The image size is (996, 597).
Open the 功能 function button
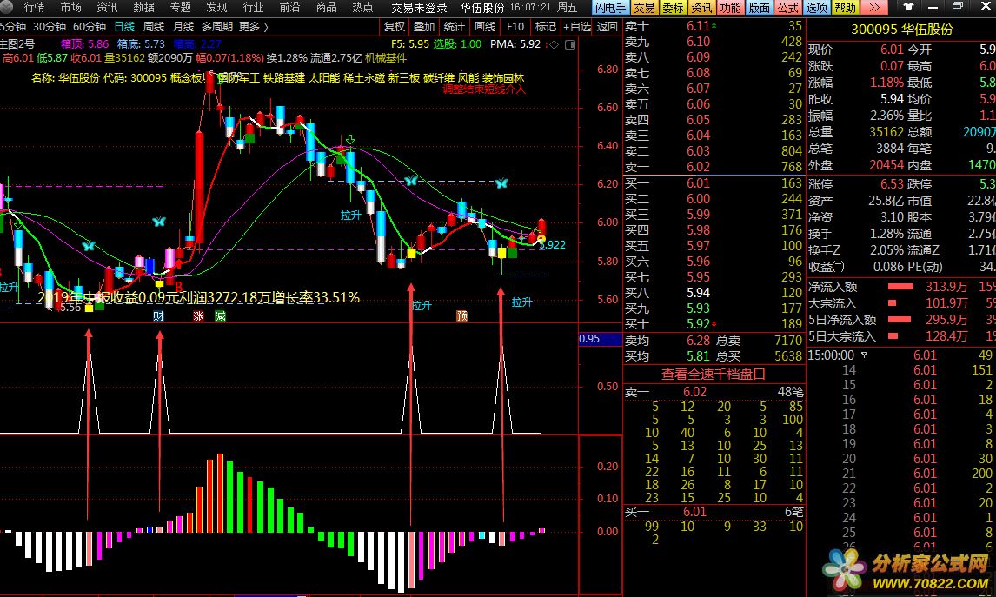(730, 8)
